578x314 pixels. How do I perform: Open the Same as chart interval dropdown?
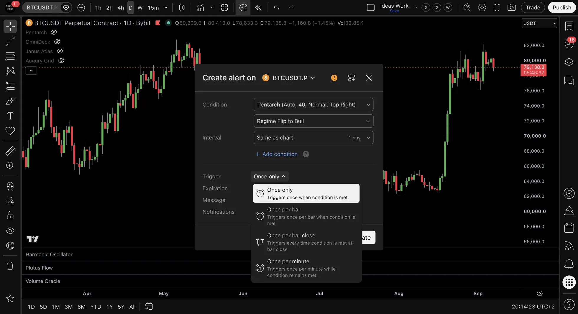tap(313, 138)
